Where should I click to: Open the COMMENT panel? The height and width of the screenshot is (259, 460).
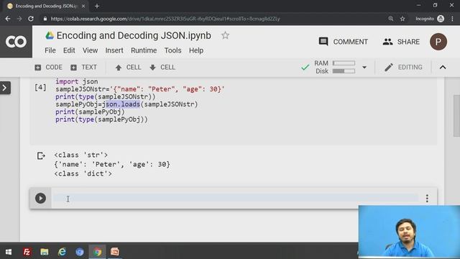[x=344, y=42]
